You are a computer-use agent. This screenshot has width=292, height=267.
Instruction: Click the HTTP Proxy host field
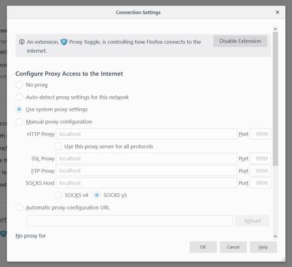(147, 134)
